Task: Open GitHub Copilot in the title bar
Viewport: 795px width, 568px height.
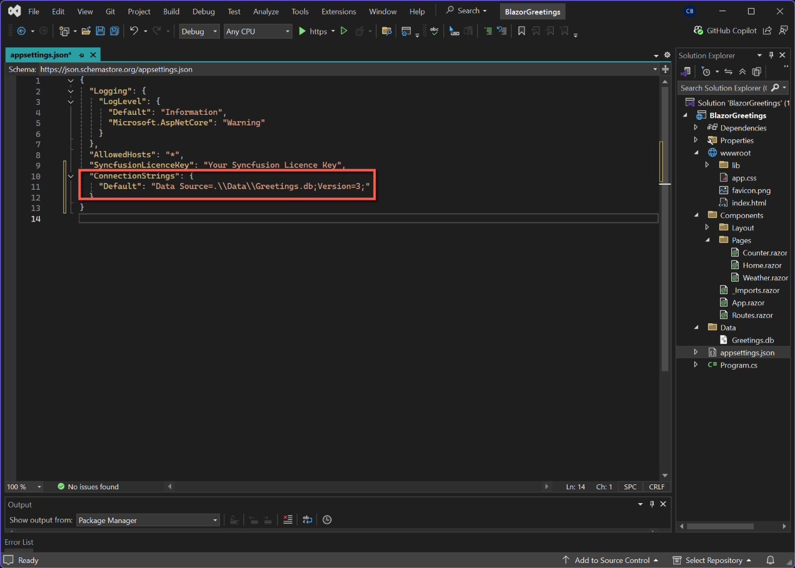Action: [725, 31]
